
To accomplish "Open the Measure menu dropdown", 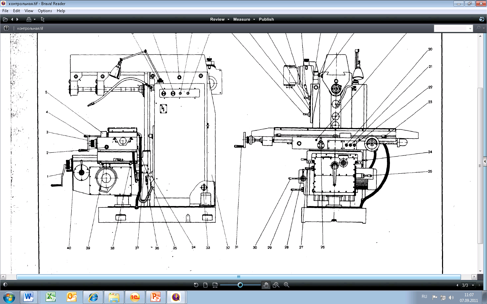I will click(x=244, y=20).
